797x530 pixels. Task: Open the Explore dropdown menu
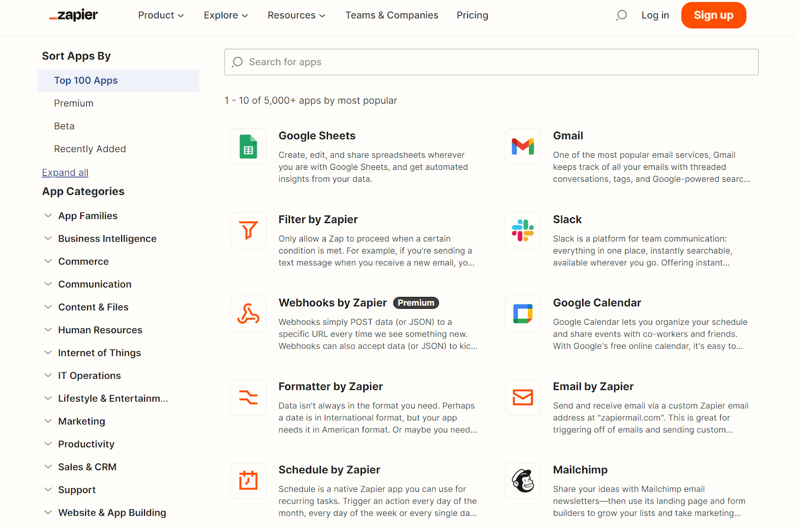click(225, 15)
